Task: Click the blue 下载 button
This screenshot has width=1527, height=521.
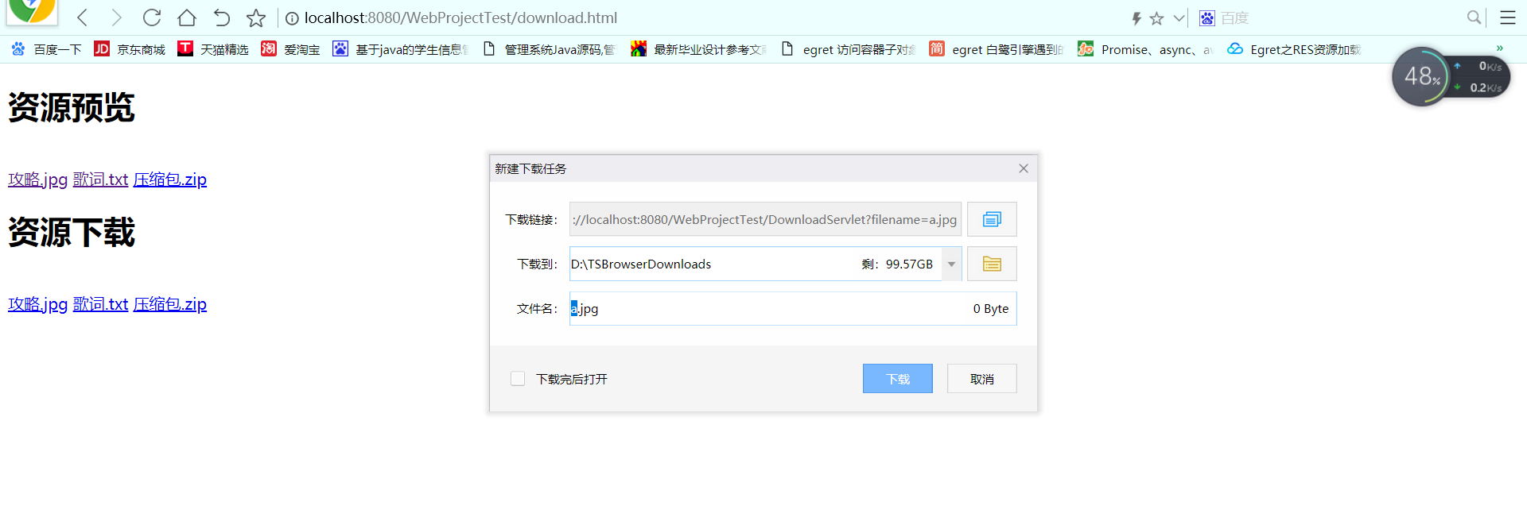Action: (898, 379)
